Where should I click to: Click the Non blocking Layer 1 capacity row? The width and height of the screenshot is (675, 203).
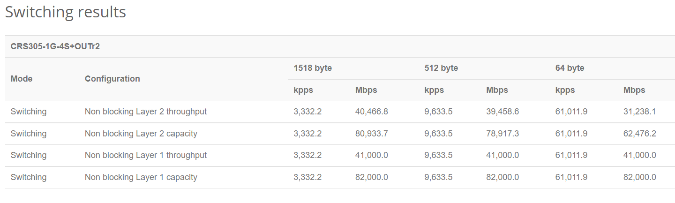tap(340, 177)
